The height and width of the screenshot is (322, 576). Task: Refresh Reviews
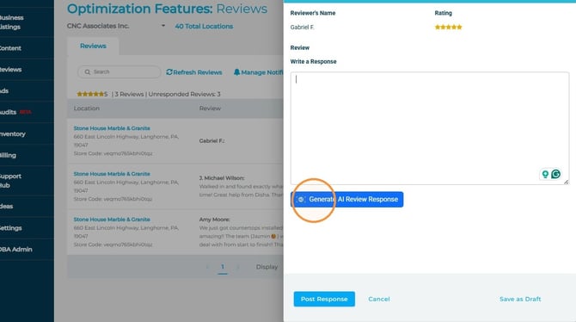(x=194, y=72)
